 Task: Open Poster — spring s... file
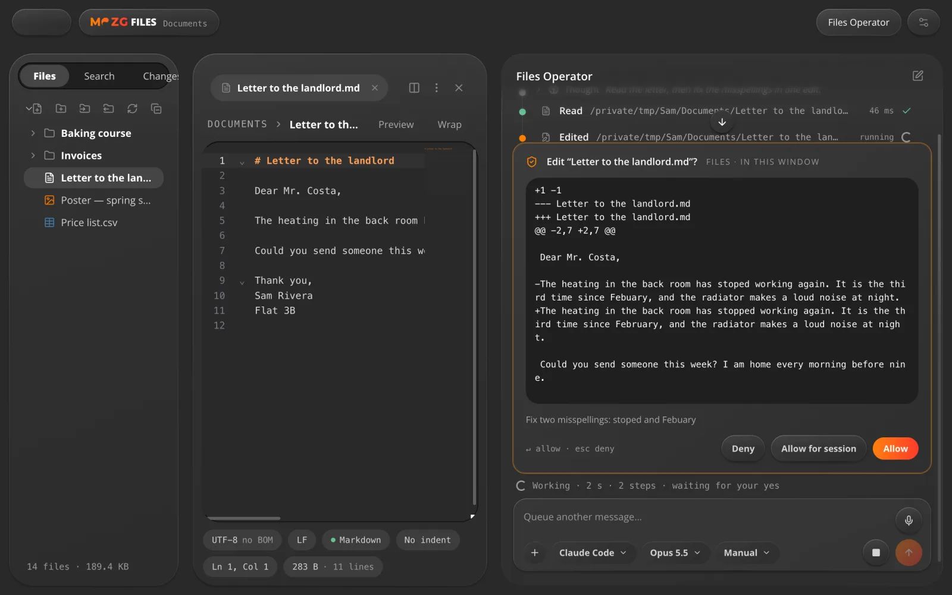93,200
